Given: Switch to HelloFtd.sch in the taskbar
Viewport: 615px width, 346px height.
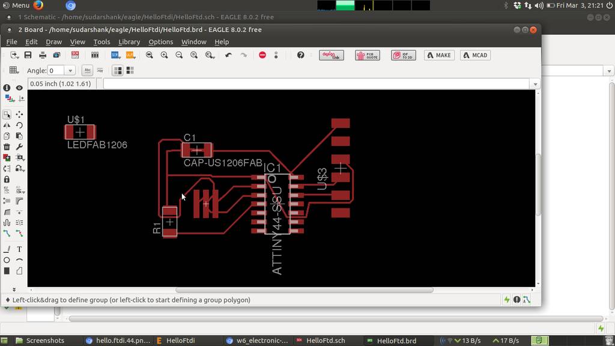Looking at the screenshot, I should (x=325, y=341).
